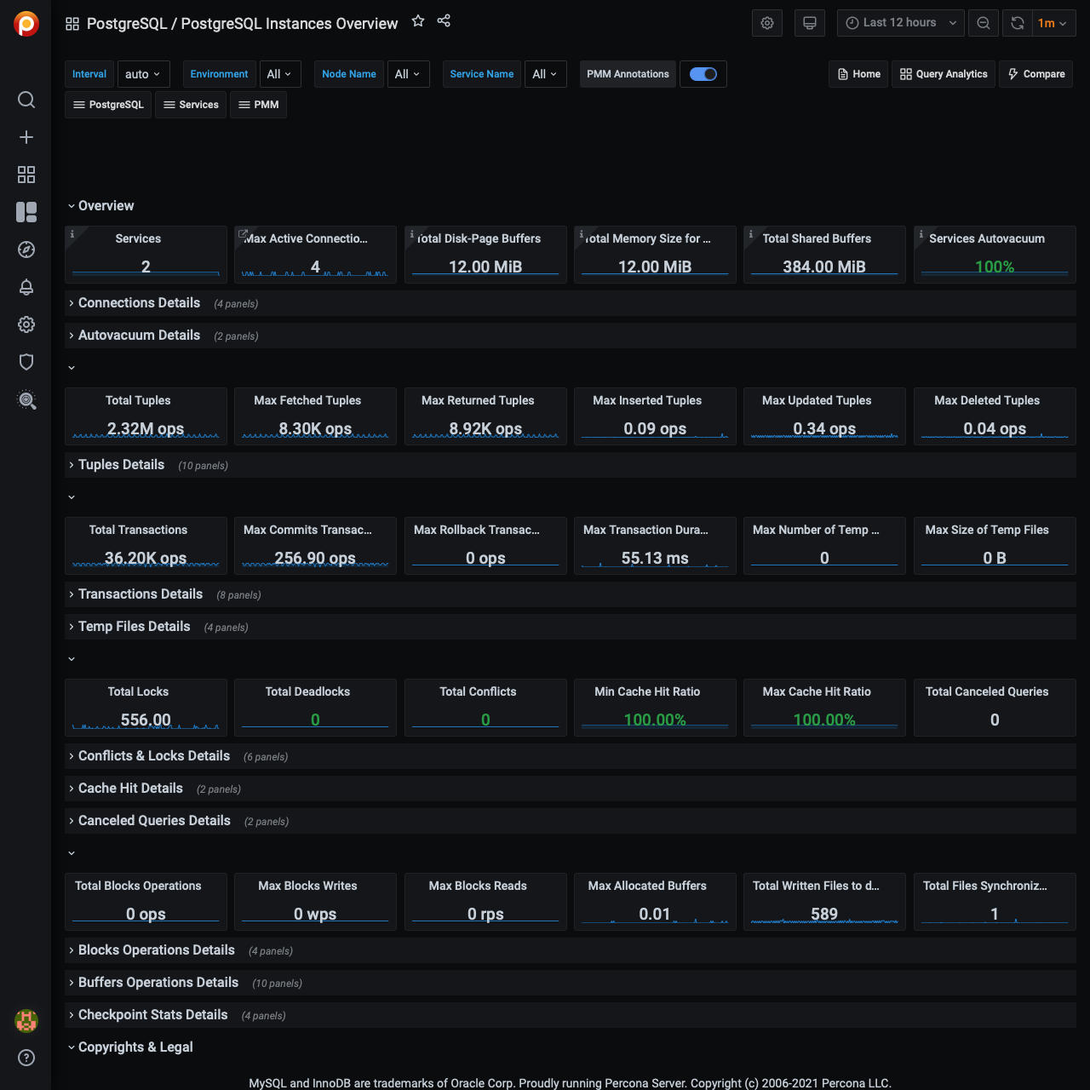Collapse the Overview section
Screen dimensions: 1090x1090
[106, 206]
